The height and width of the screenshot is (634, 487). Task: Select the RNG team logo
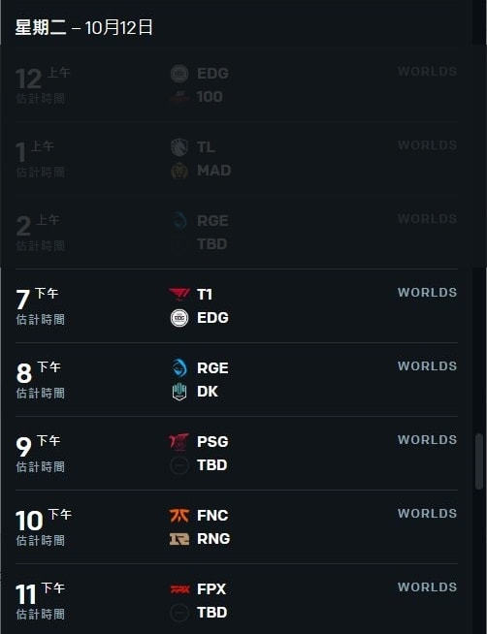(179, 539)
